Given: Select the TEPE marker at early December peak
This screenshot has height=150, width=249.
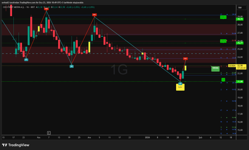Looking at the screenshot, I should click(x=94, y=15).
